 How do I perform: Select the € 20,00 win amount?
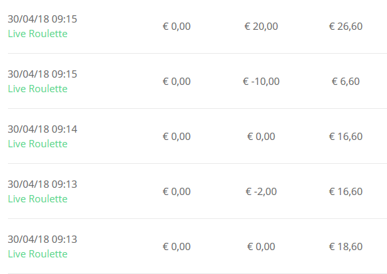(x=261, y=27)
